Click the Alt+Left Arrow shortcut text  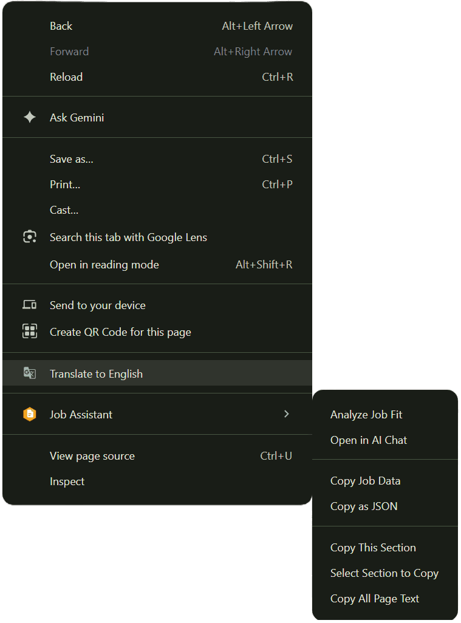pyautogui.click(x=257, y=26)
